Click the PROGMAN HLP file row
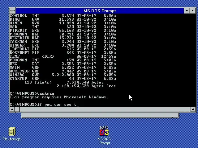The image size is (198, 148). pos(63,34)
